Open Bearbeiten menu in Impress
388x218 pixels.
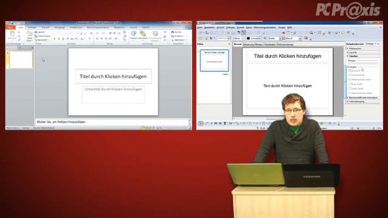coord(209,27)
